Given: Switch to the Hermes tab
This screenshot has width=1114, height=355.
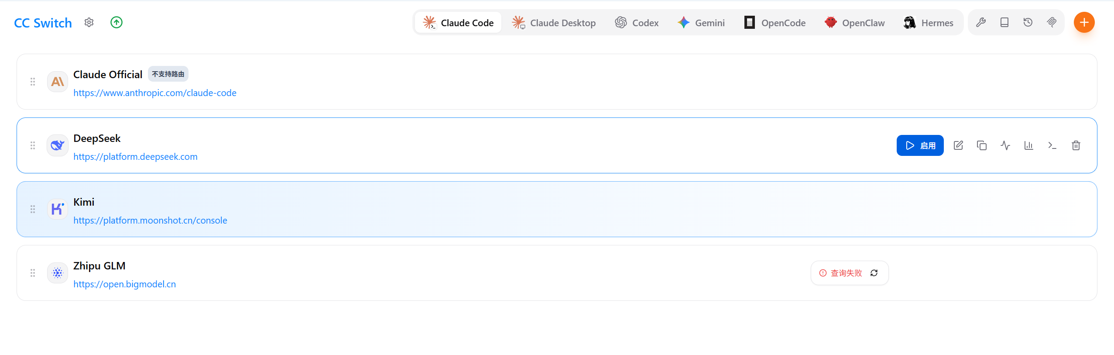Looking at the screenshot, I should 929,22.
